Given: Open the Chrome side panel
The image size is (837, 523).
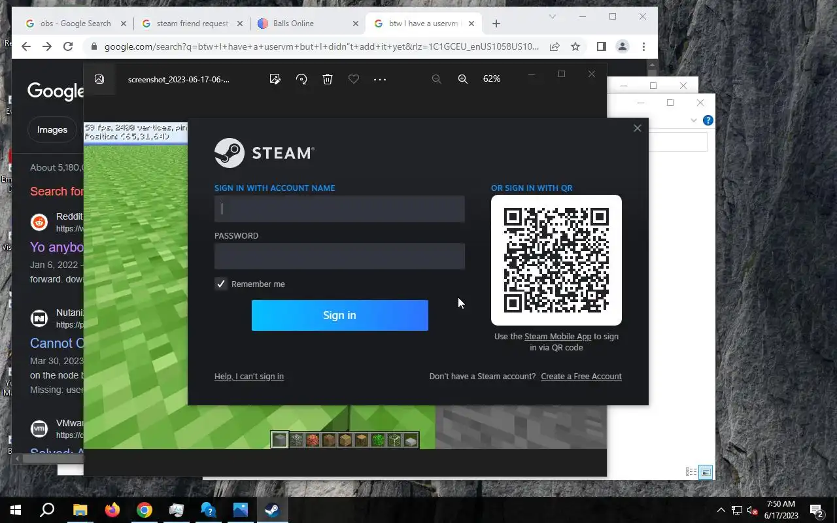Looking at the screenshot, I should 602,46.
